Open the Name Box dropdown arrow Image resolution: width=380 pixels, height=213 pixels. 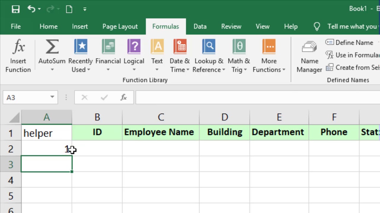pyautogui.click(x=52, y=97)
